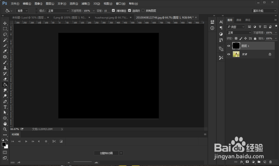
Task: Toggle lock all padlock
Action: coord(255,38)
